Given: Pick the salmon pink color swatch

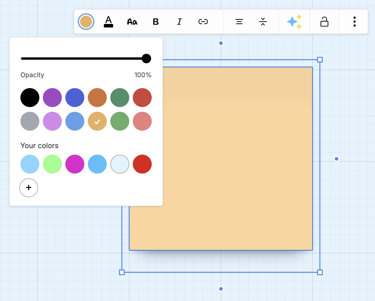Looking at the screenshot, I should tap(142, 121).
